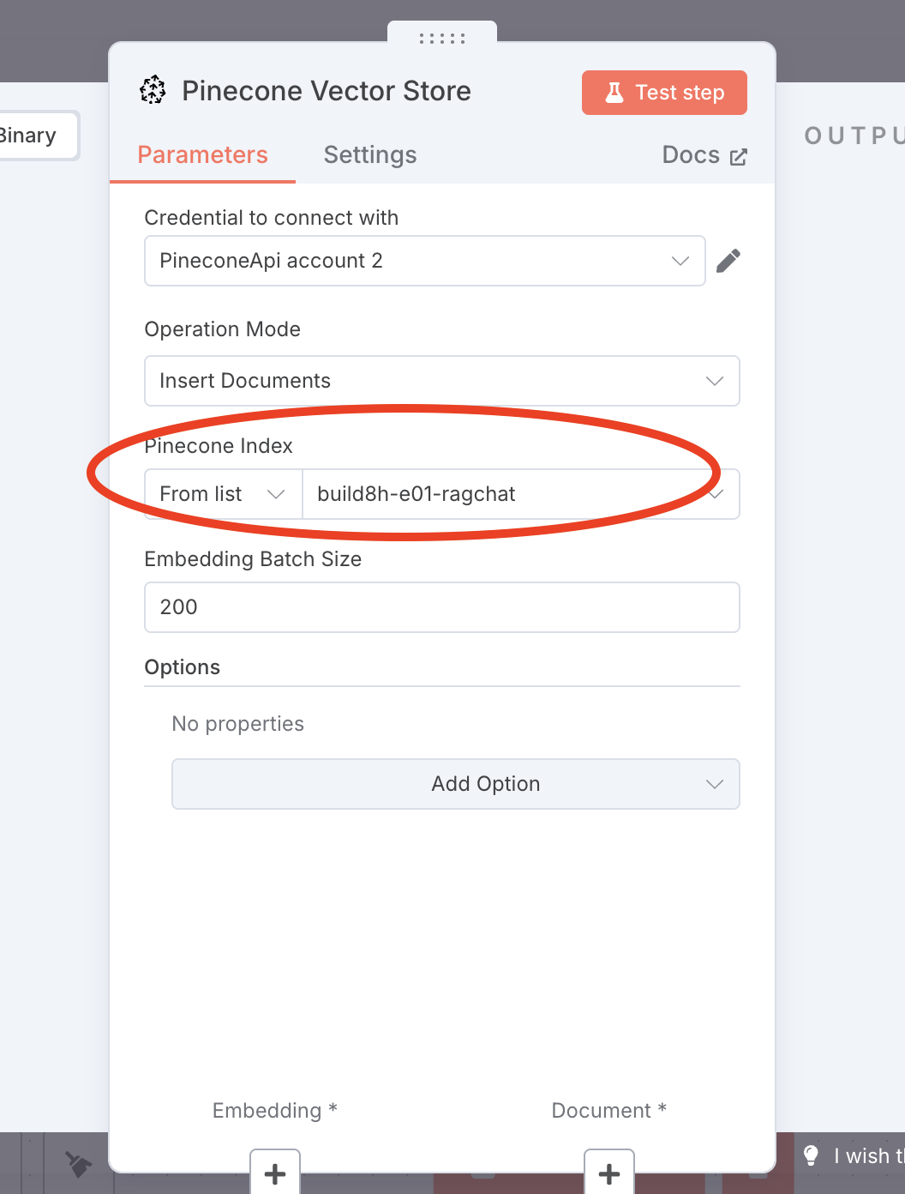This screenshot has width=905, height=1194.
Task: Switch to the Settings tab
Action: click(370, 155)
